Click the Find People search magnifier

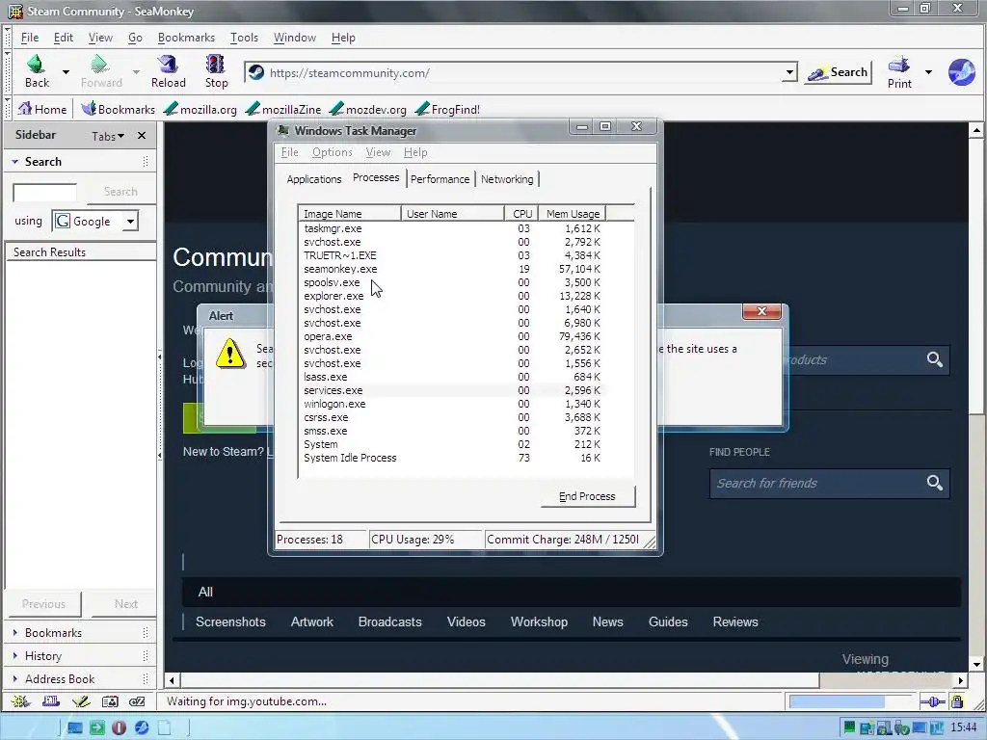click(x=935, y=483)
